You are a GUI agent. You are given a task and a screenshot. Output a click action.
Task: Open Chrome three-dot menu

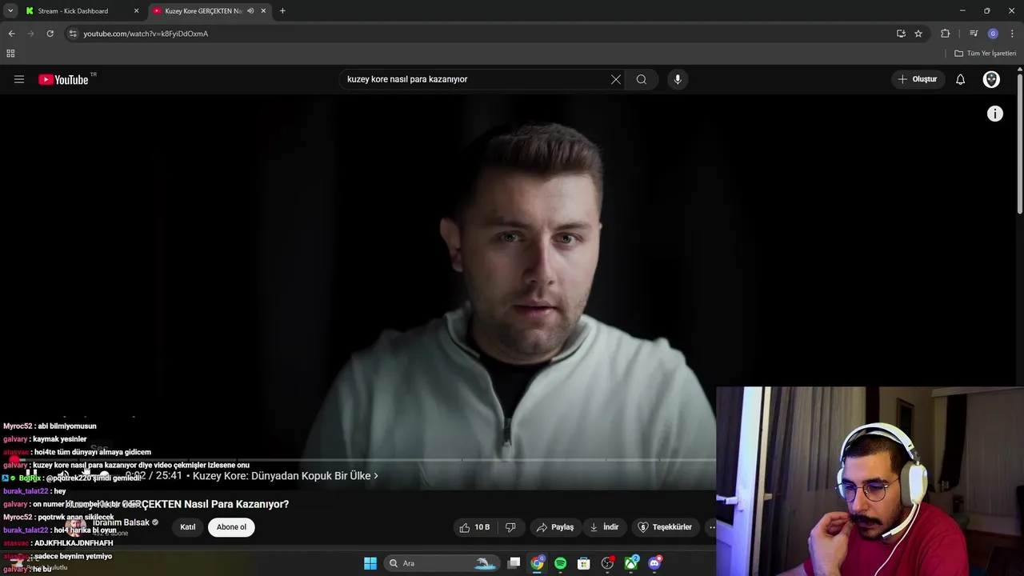pos(1012,34)
